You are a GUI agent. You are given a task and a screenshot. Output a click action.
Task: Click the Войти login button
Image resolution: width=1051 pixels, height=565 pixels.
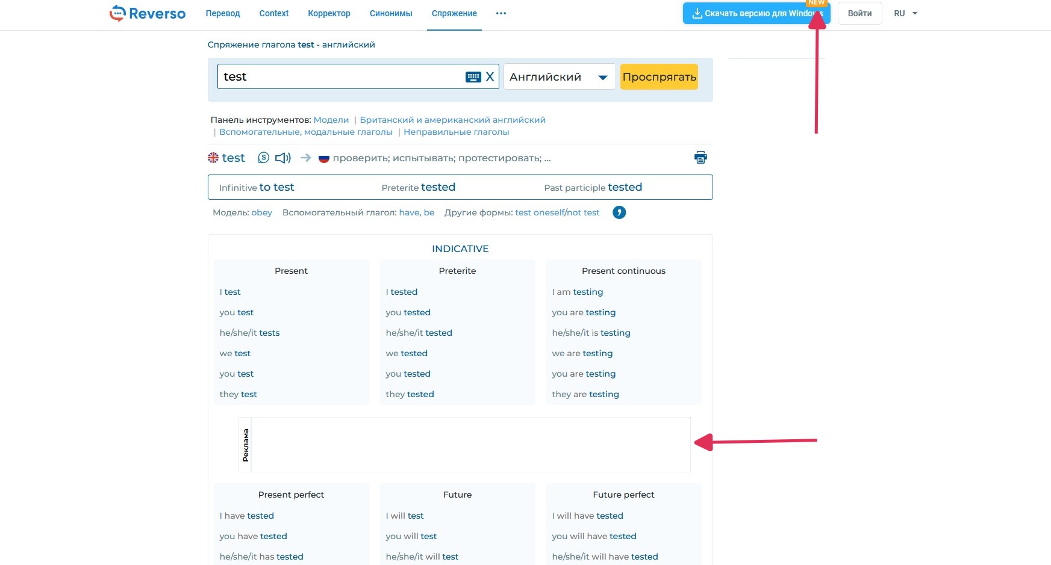pyautogui.click(x=859, y=13)
